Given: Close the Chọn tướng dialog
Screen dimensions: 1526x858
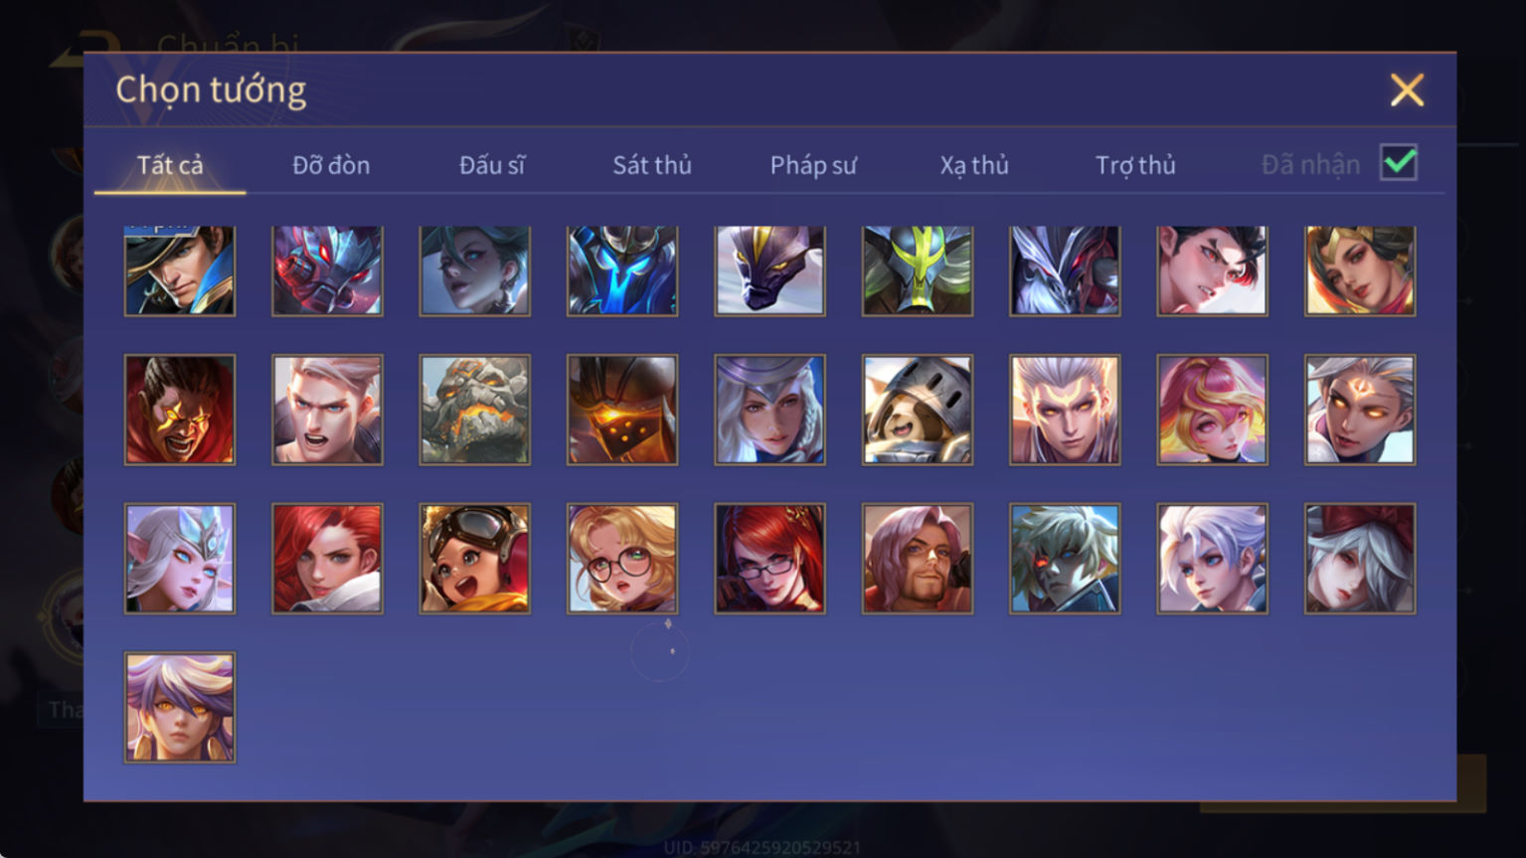Looking at the screenshot, I should pyautogui.click(x=1407, y=90).
